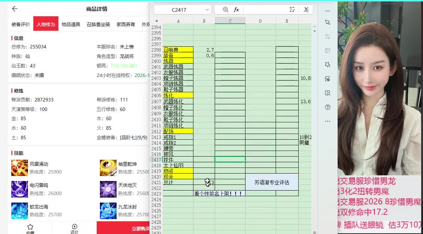Switch to the 装备评价 tab

(21, 24)
